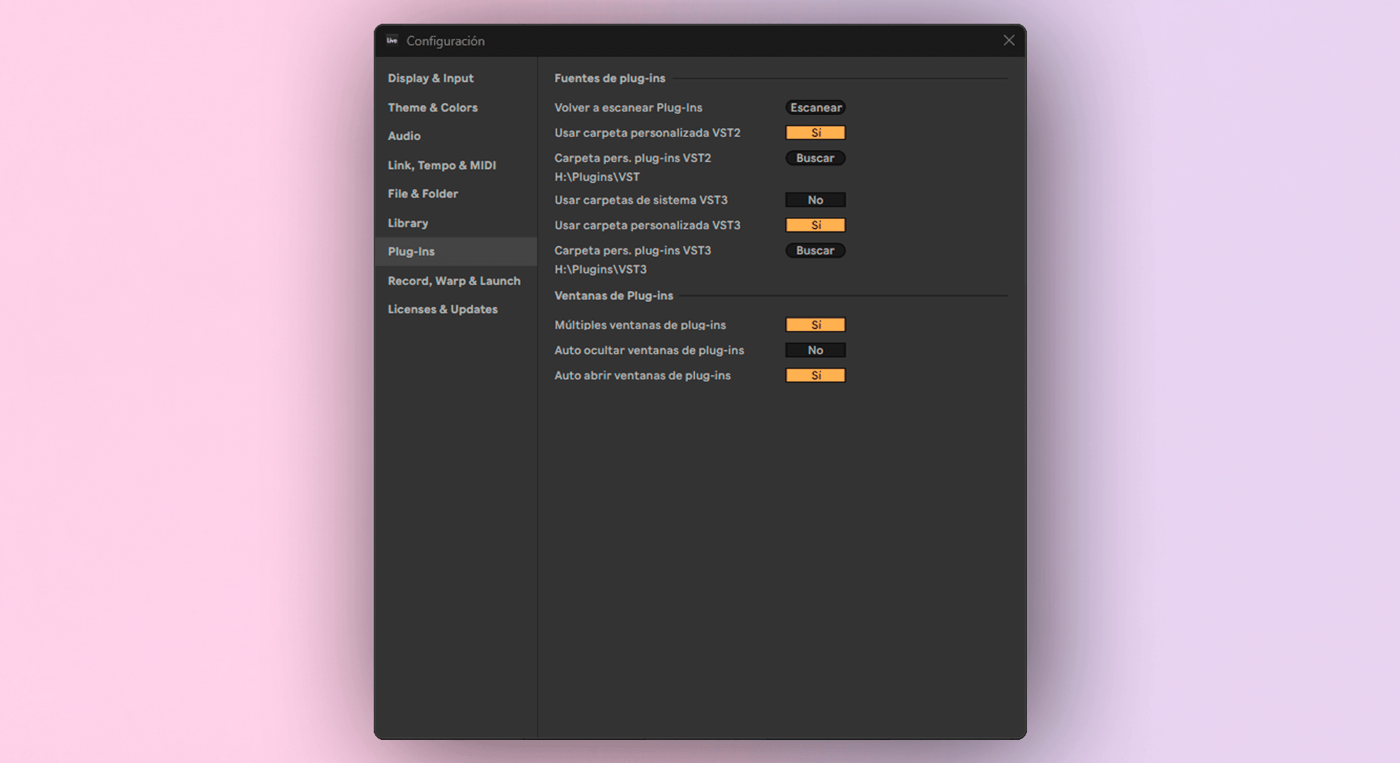
Task: Disable custom VST2 folder toggle
Action: 815,133
